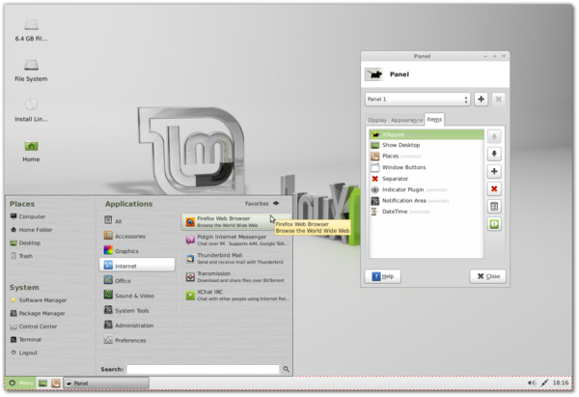
Task: Open the Places launcher in the taskbar
Action: [x=56, y=383]
